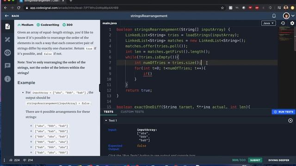Image resolution: width=296 pixels, height=166 pixels.
Task: Reload the page with refresh icon
Action: [x=18, y=8]
